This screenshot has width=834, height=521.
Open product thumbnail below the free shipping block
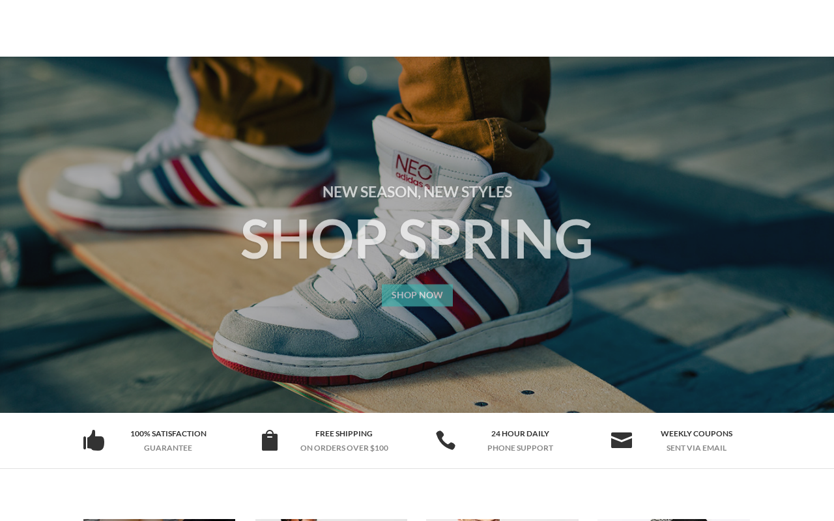pos(331,520)
